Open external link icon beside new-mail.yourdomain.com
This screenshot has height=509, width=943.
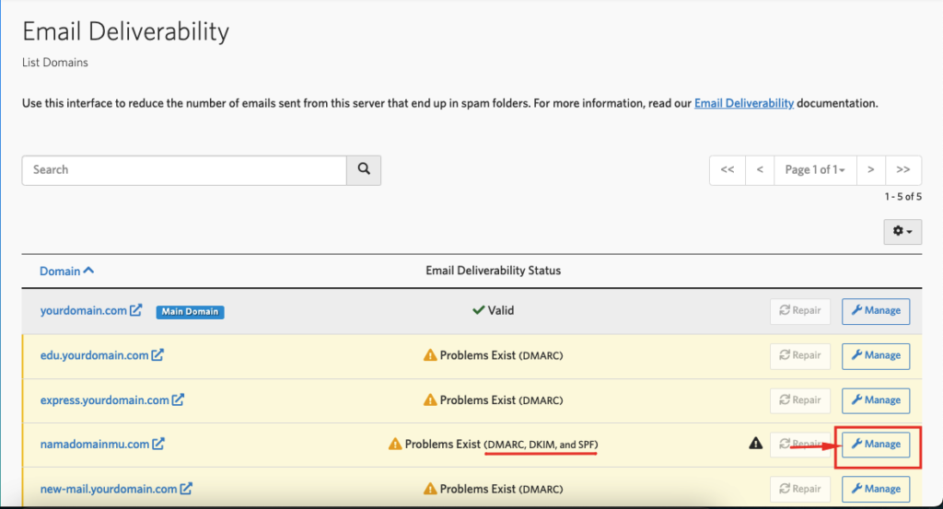(186, 489)
